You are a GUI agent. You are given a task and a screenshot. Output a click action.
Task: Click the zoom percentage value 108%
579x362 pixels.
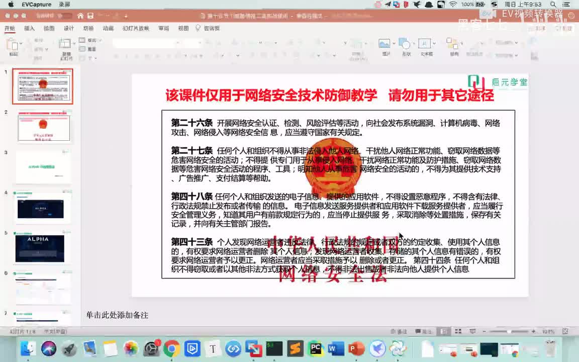click(548, 331)
